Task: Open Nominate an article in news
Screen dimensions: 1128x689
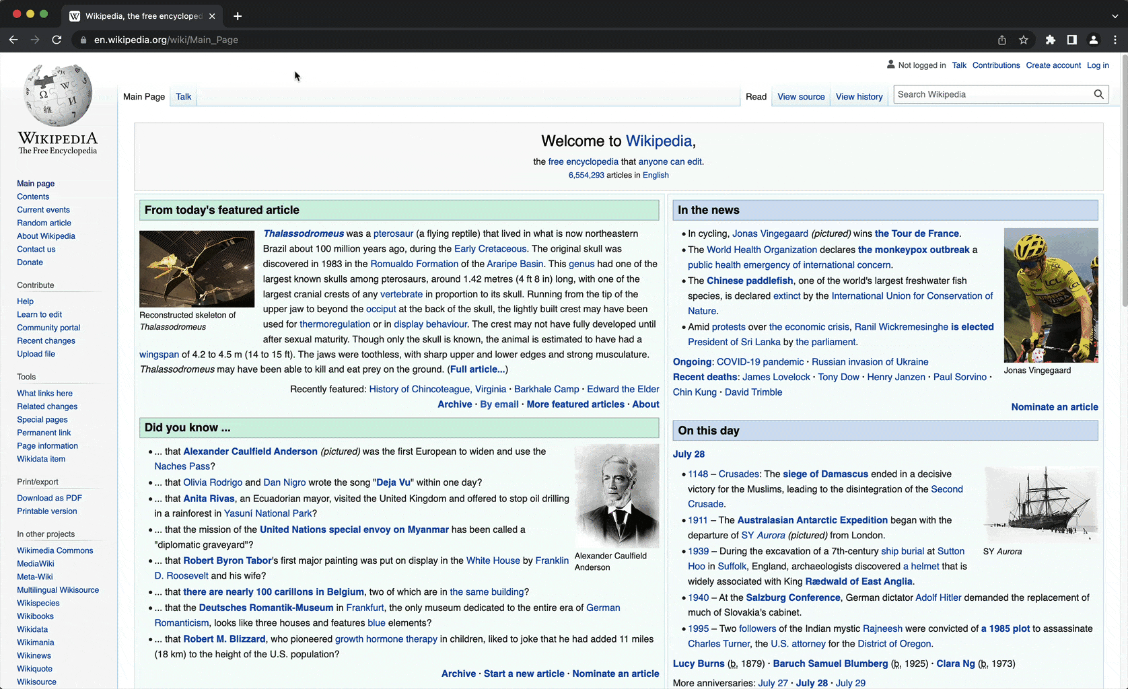Action: click(1054, 407)
